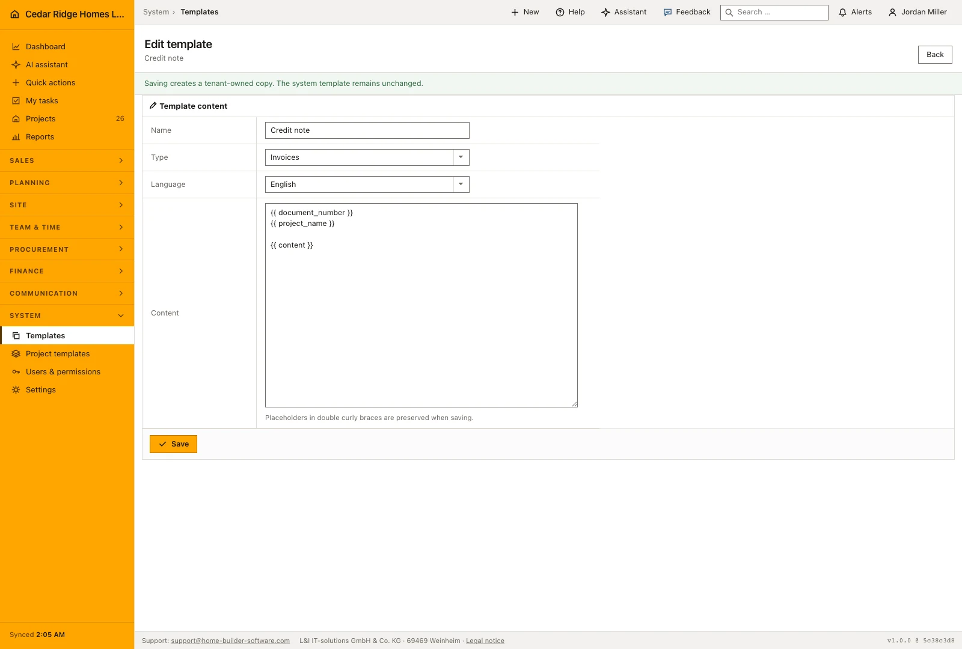Click the Jordan Miller user icon
The image size is (962, 649).
tap(892, 12)
